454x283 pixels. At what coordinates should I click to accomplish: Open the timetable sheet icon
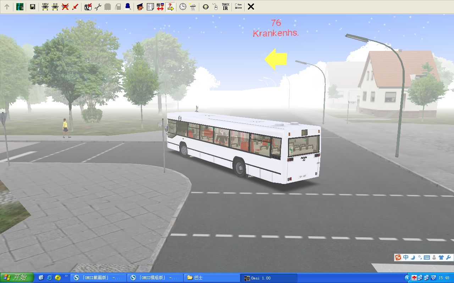[x=150, y=6]
